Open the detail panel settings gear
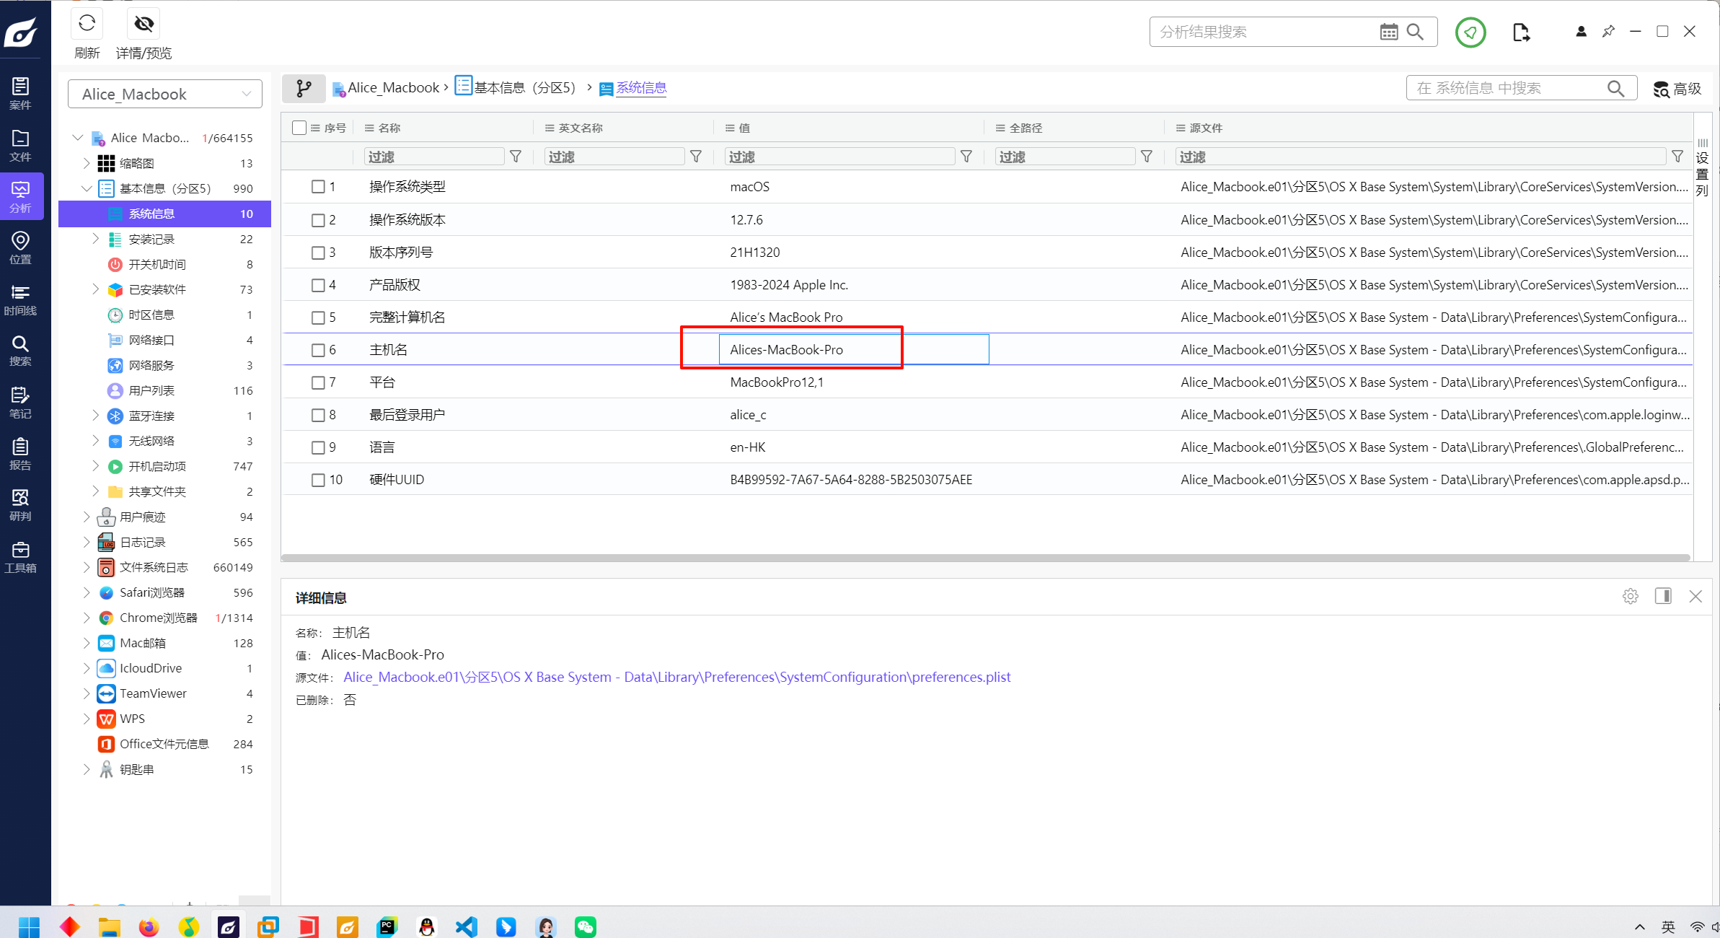Image resolution: width=1720 pixels, height=938 pixels. [x=1630, y=596]
